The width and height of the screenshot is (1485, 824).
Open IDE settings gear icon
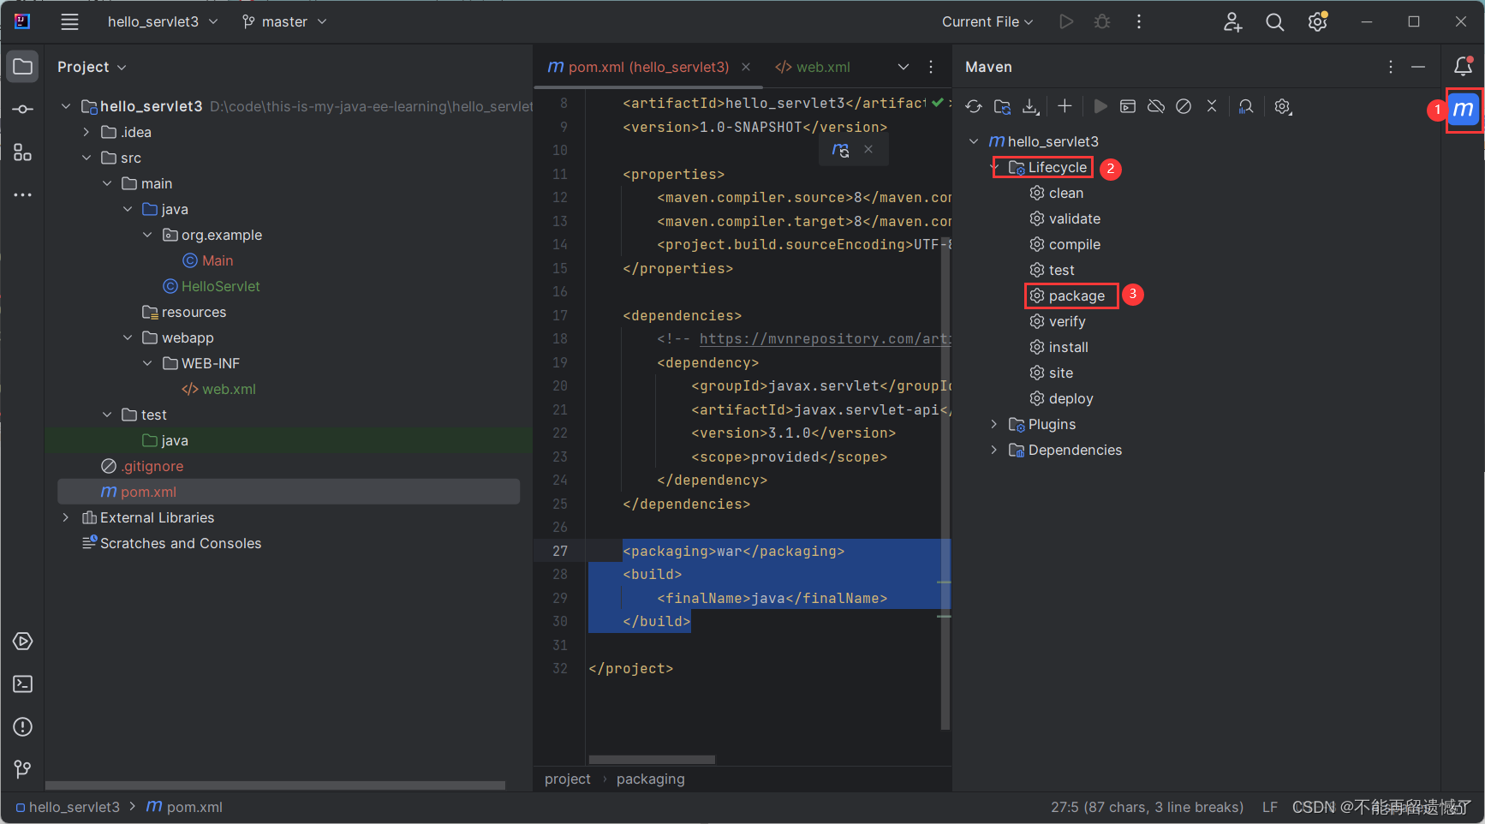tap(1318, 22)
